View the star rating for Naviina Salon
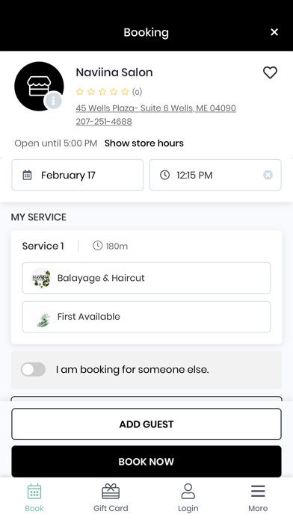The image size is (293, 520). point(102,92)
